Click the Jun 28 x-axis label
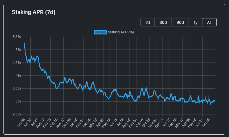Screen dimensions: 229x137 click(x=206, y=123)
